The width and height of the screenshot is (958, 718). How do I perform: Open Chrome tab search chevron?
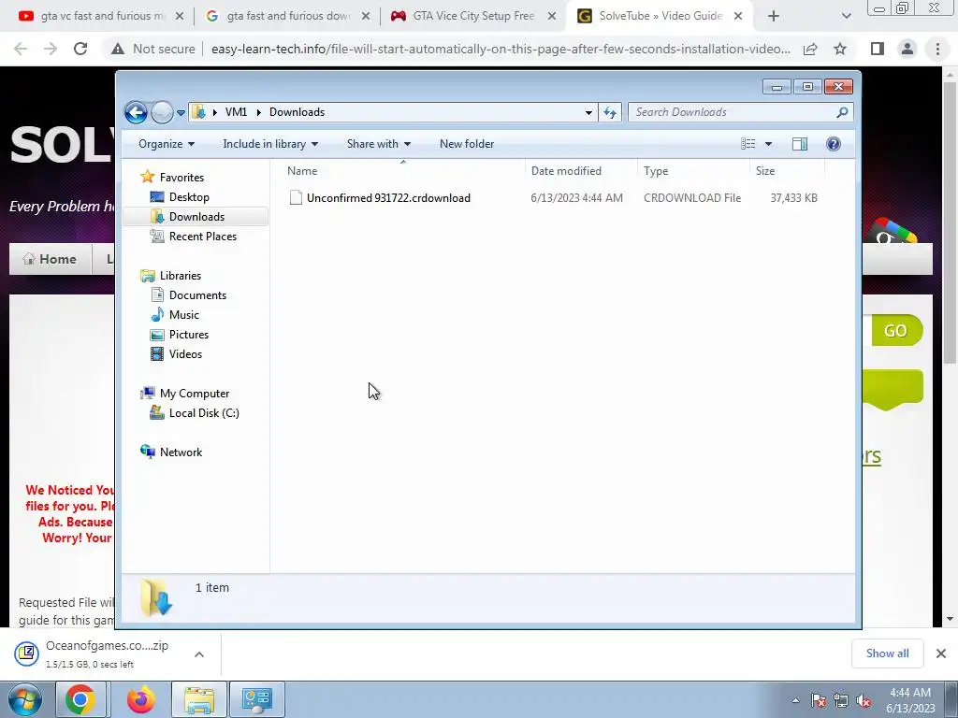click(846, 17)
